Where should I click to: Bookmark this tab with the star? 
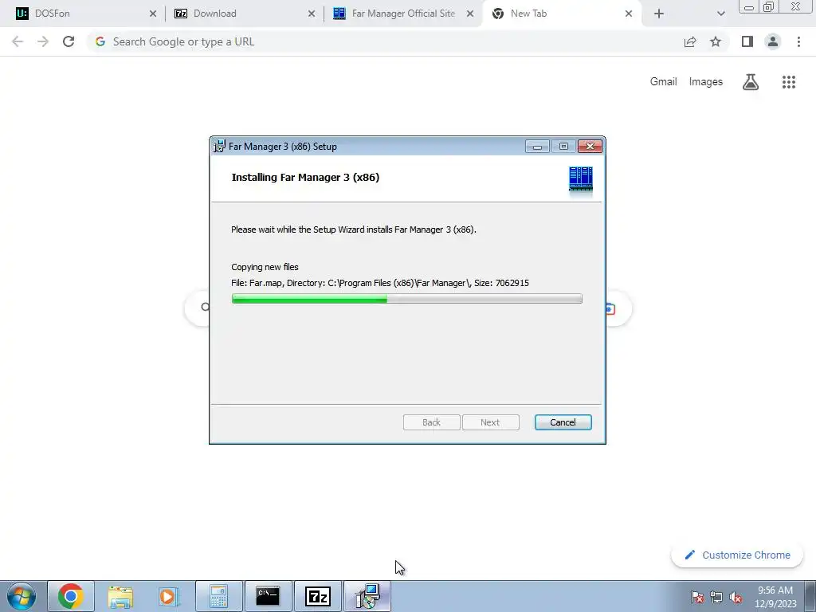point(716,41)
